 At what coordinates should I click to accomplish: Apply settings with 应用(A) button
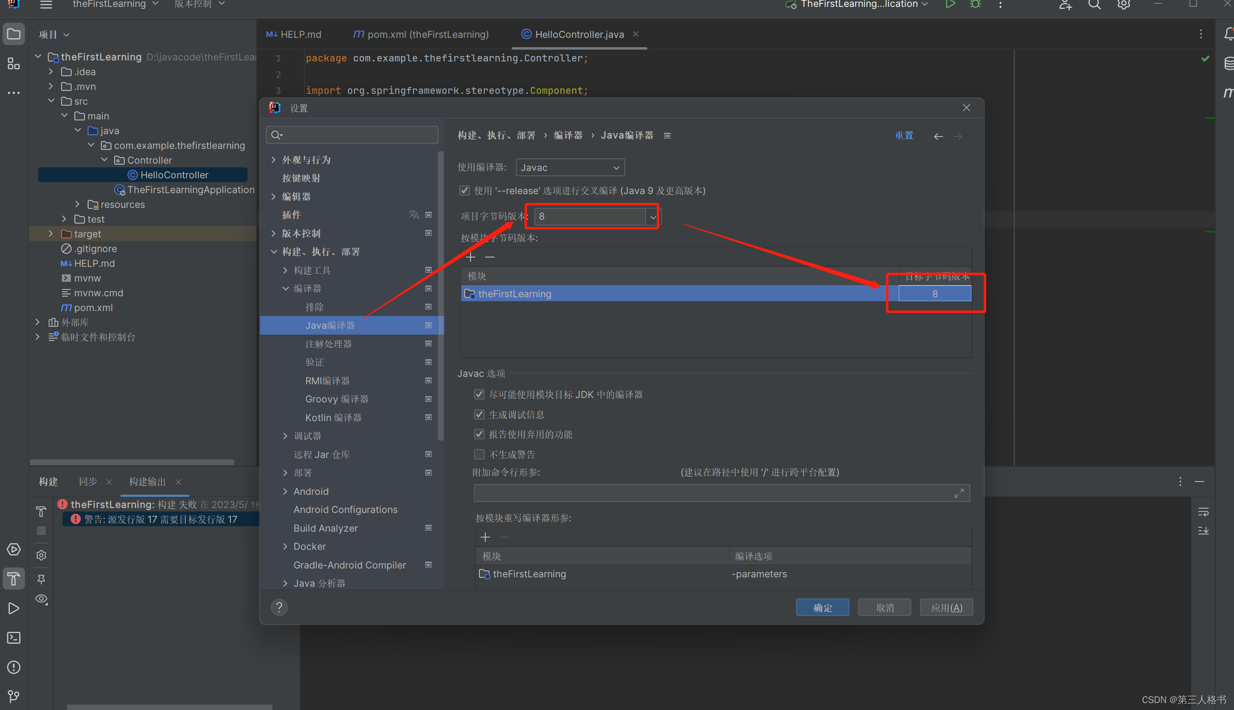(x=946, y=608)
